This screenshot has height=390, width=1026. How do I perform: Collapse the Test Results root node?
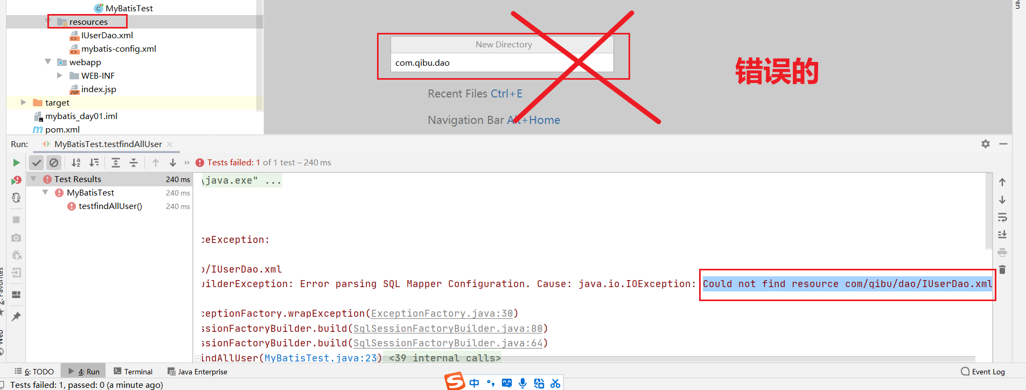point(33,179)
